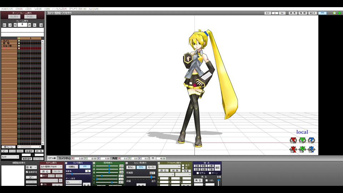Toggle the ボーン checkbox under 視点
The image size is (343, 193).
point(210,173)
